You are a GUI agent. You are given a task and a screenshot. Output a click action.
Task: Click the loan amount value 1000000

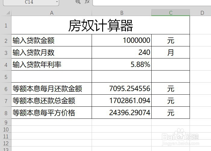coord(122,40)
